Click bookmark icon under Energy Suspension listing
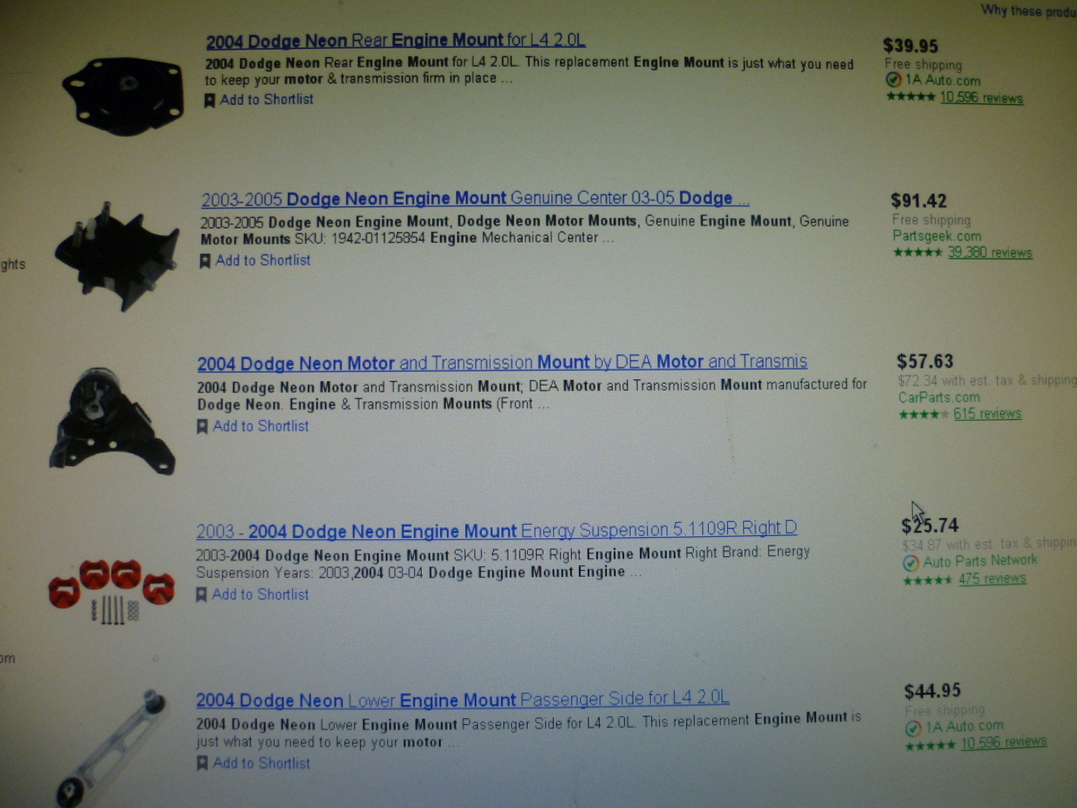This screenshot has height=808, width=1077. [201, 595]
